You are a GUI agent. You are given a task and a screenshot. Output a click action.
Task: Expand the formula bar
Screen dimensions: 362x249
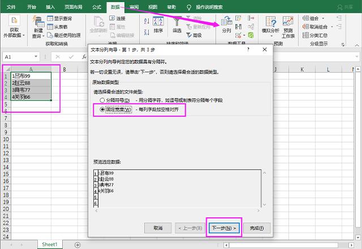click(357, 57)
